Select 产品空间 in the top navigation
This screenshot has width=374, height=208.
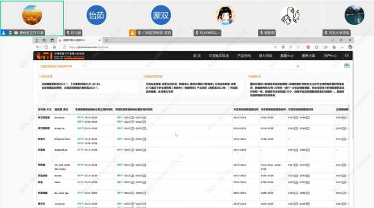pyautogui.click(x=243, y=56)
